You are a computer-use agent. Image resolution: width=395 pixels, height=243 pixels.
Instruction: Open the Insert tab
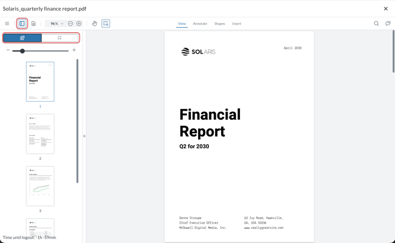click(236, 24)
